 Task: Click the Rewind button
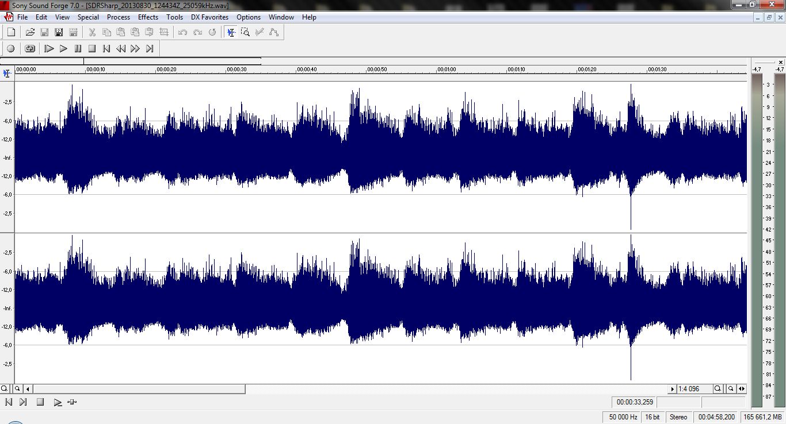(x=121, y=49)
